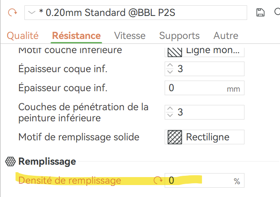Click the Remplissage honeycomb section icon
The image size is (280, 197).
pyautogui.click(x=10, y=162)
